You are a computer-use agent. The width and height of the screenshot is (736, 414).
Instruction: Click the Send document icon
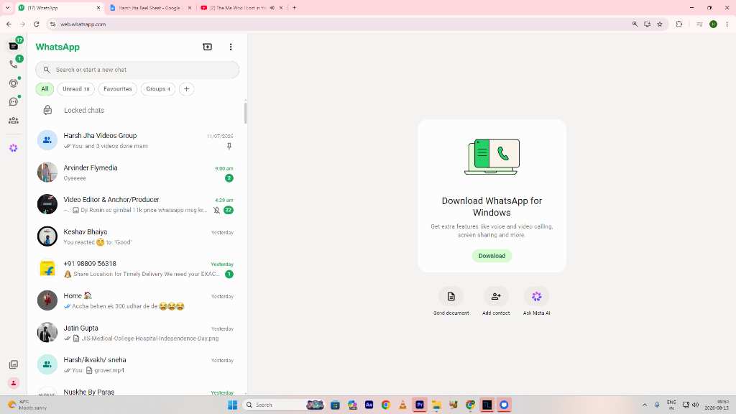pyautogui.click(x=451, y=296)
